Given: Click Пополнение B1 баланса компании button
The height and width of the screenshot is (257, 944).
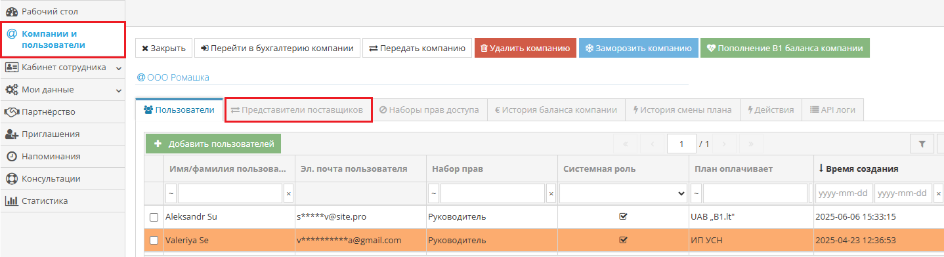Looking at the screenshot, I should click(x=785, y=48).
